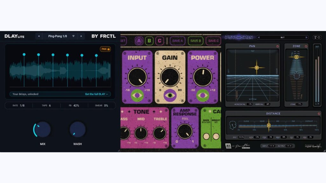326x183 pixels.
Task: Click the FB 42% value
Action: click(x=76, y=105)
